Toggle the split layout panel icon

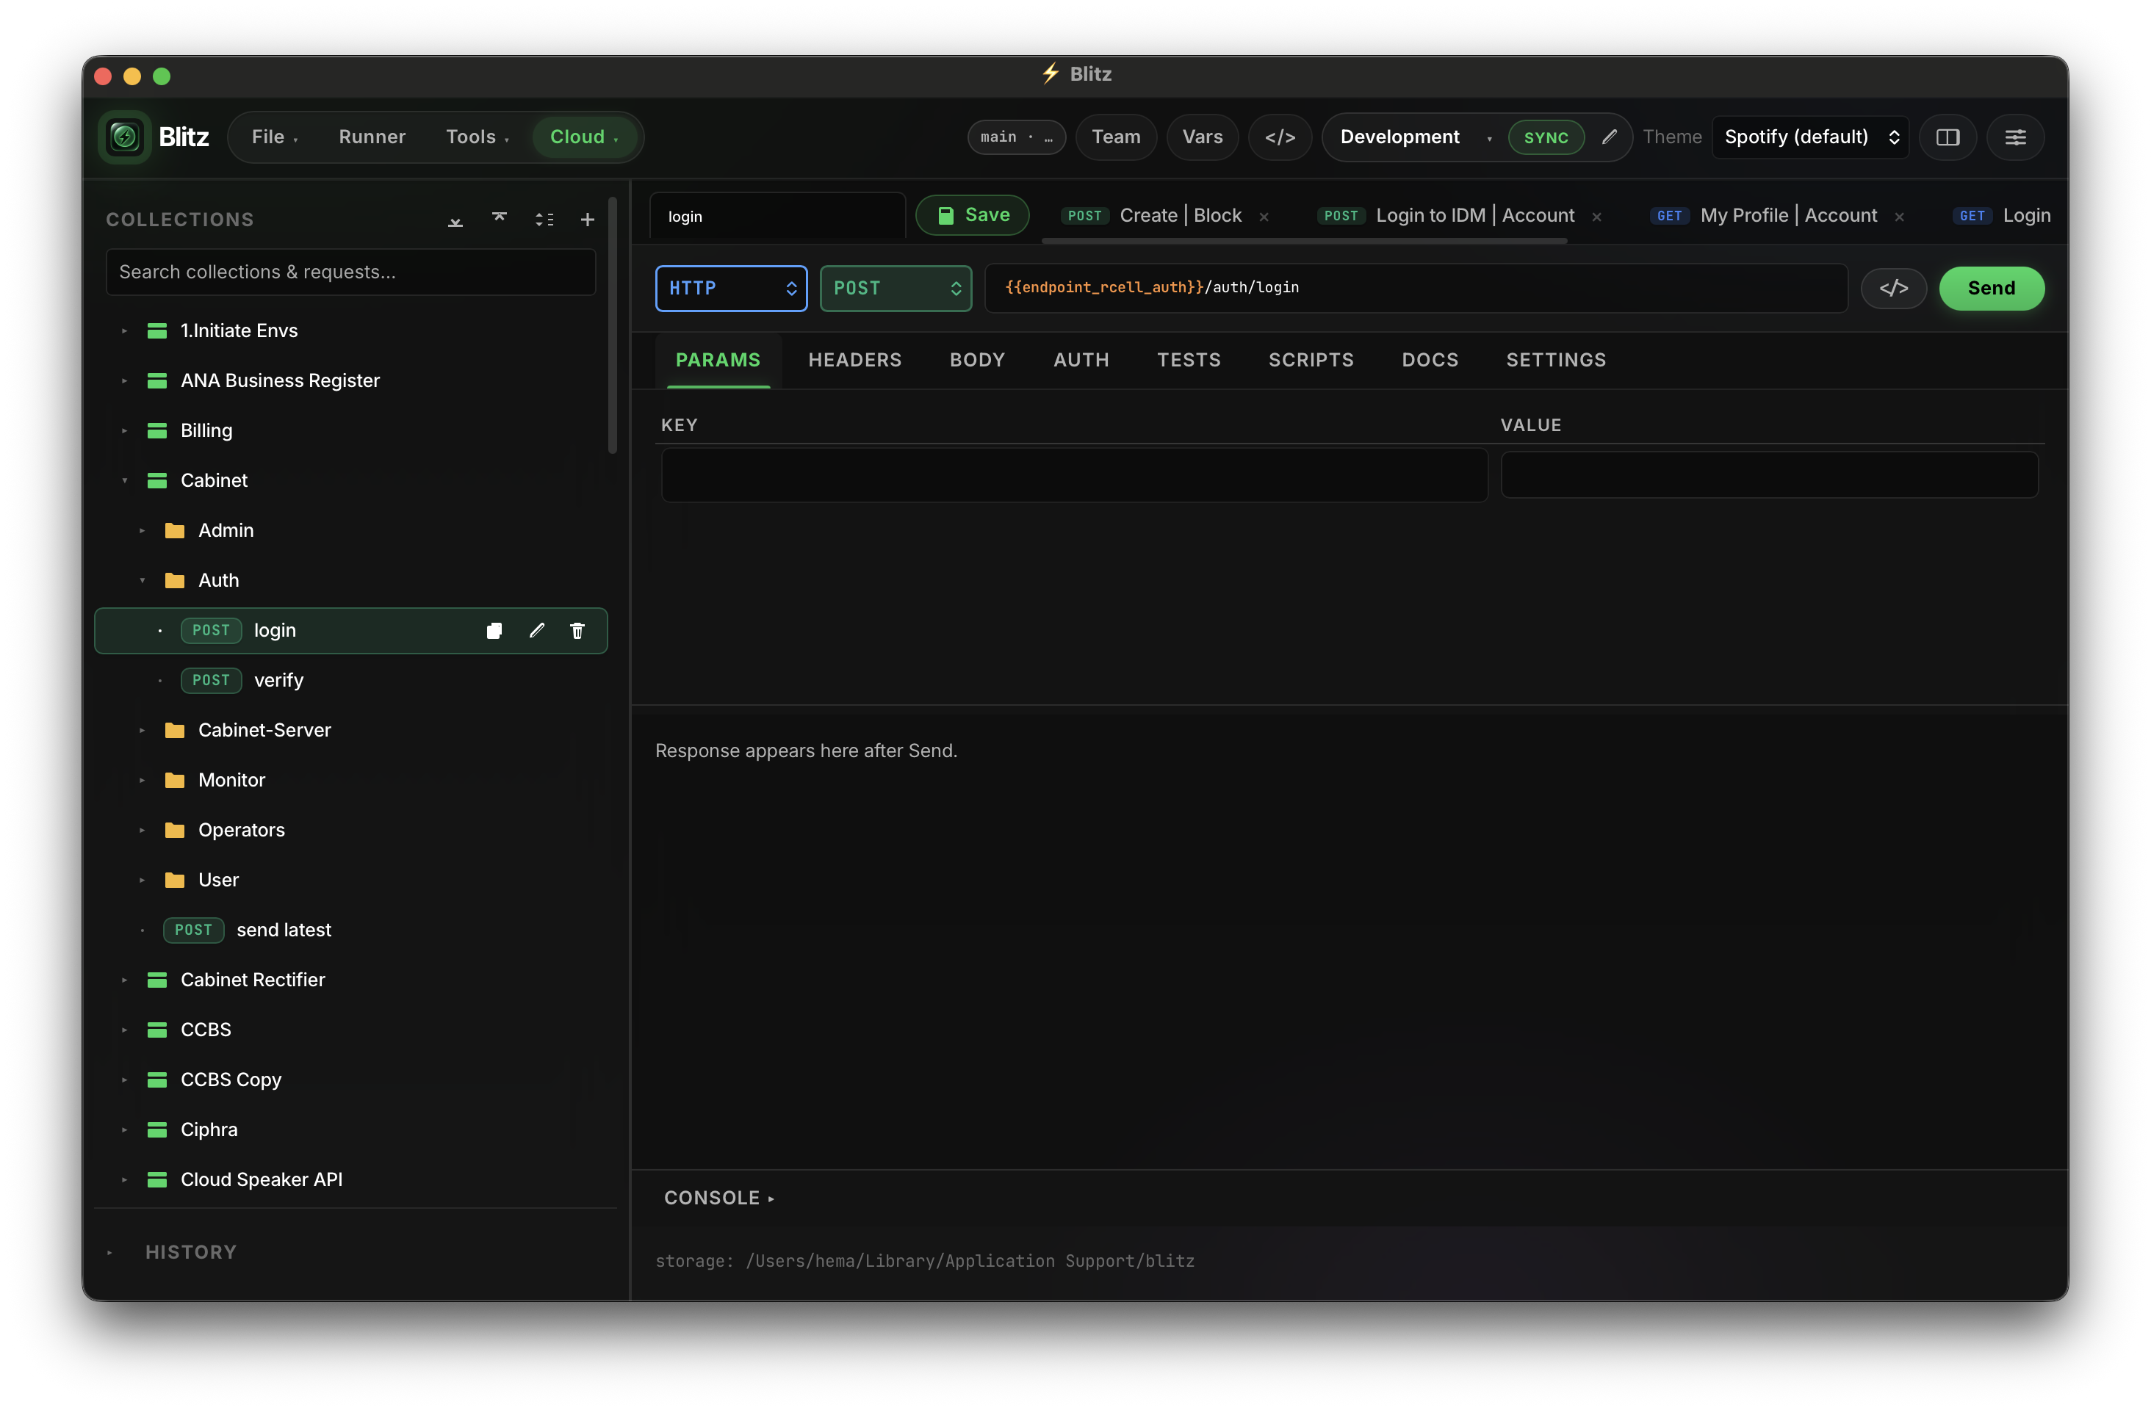pyautogui.click(x=1948, y=137)
